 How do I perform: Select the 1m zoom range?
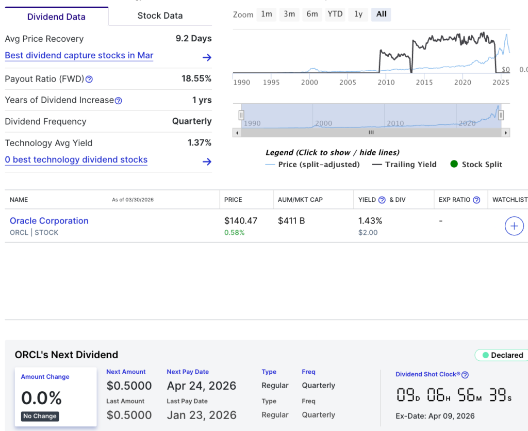click(x=267, y=14)
